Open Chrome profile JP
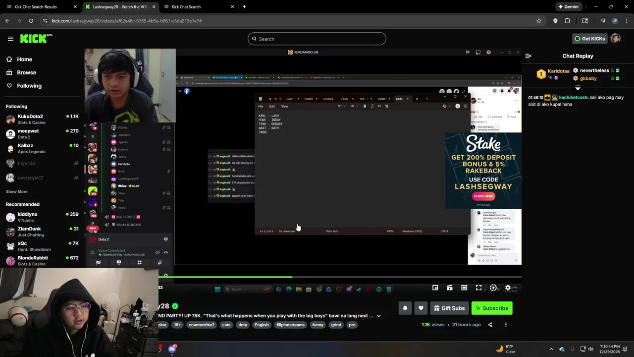The width and height of the screenshot is (634, 357). click(615, 21)
